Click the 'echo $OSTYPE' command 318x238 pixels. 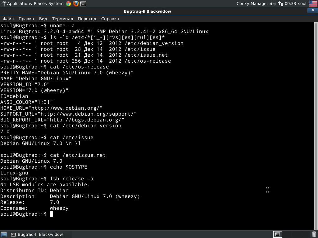[69, 167]
